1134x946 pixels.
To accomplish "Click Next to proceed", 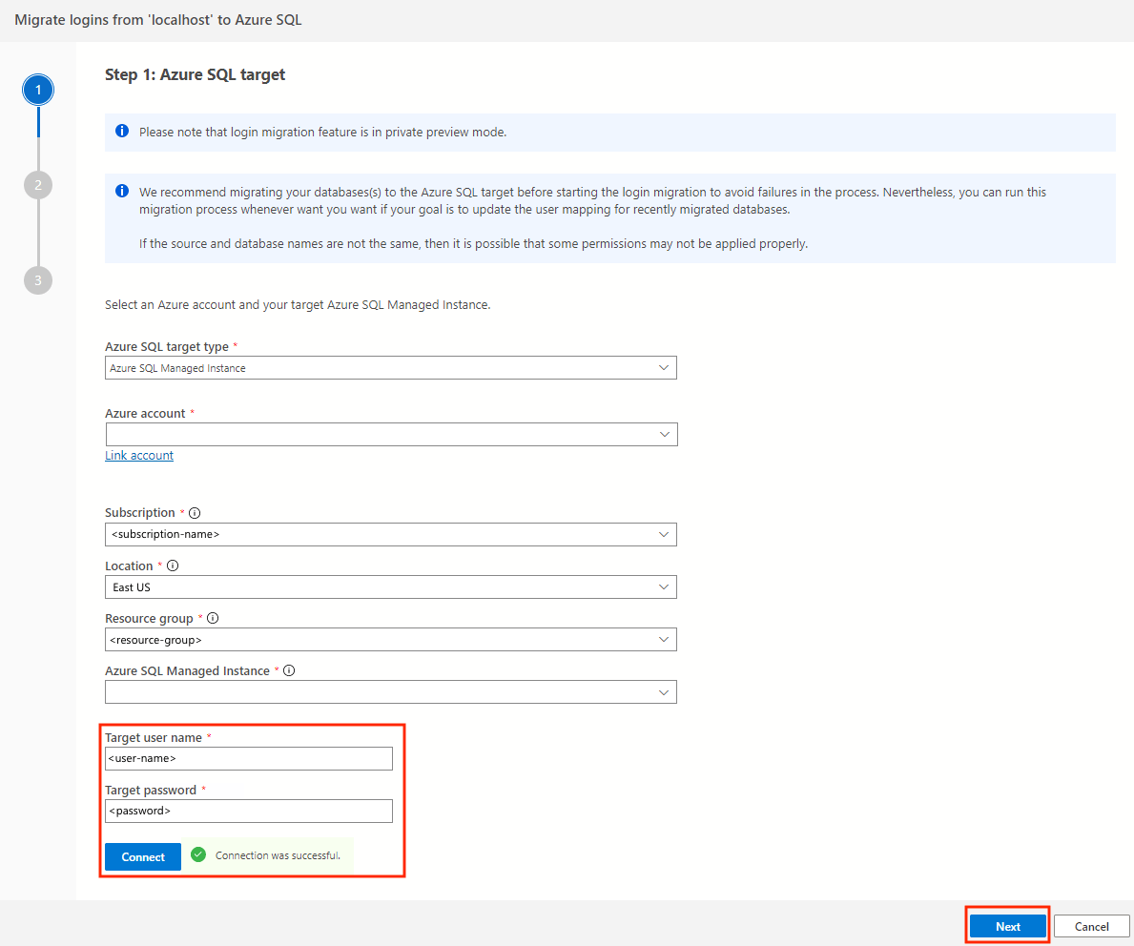I will pos(1007,925).
